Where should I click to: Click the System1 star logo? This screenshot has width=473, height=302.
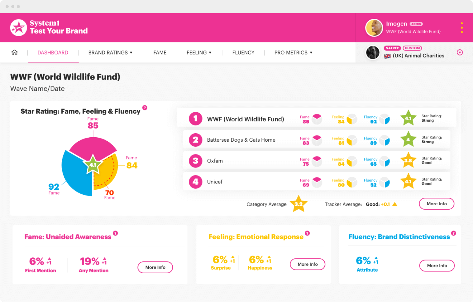tap(18, 27)
